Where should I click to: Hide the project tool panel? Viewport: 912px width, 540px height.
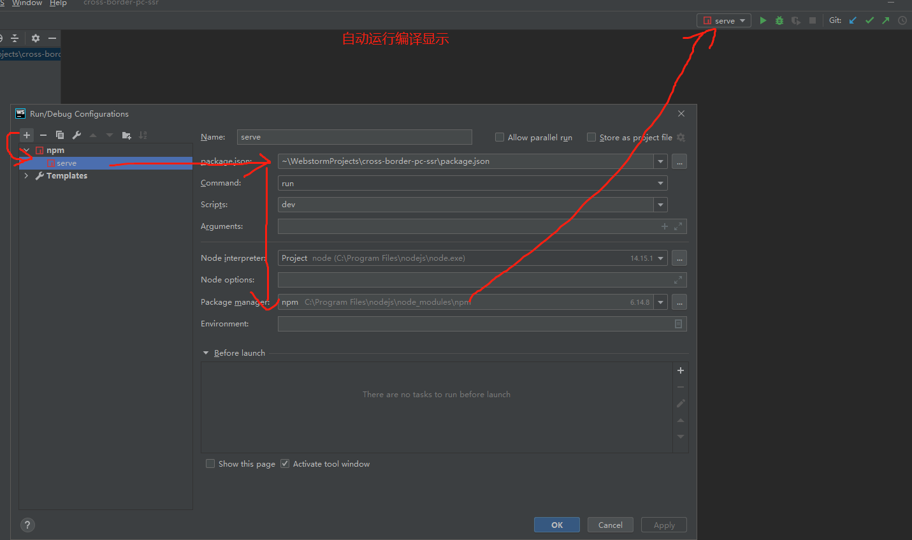tap(52, 38)
